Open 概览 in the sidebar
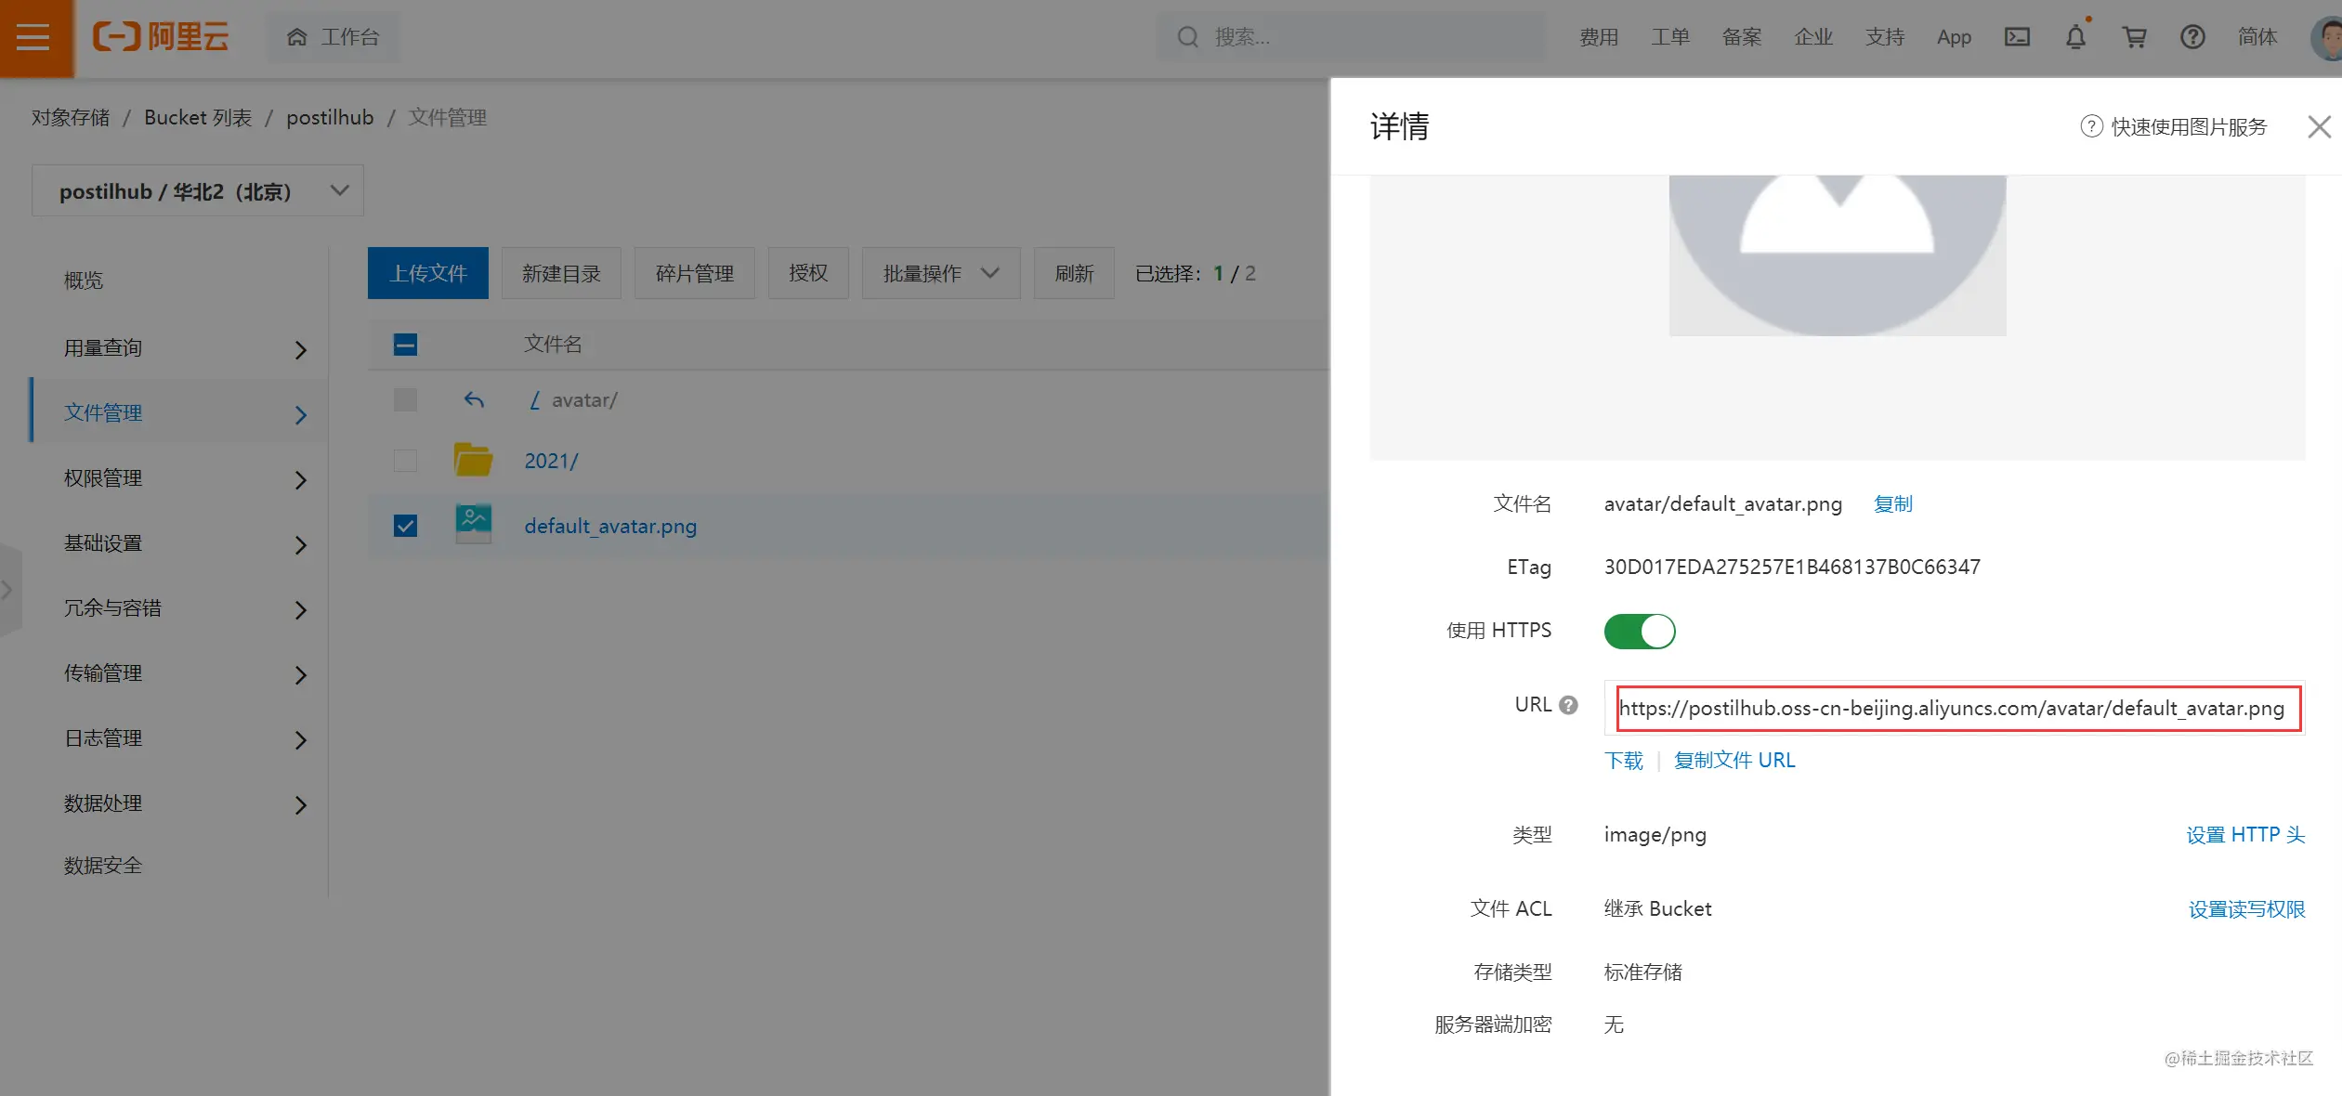The height and width of the screenshot is (1096, 2342). point(84,280)
